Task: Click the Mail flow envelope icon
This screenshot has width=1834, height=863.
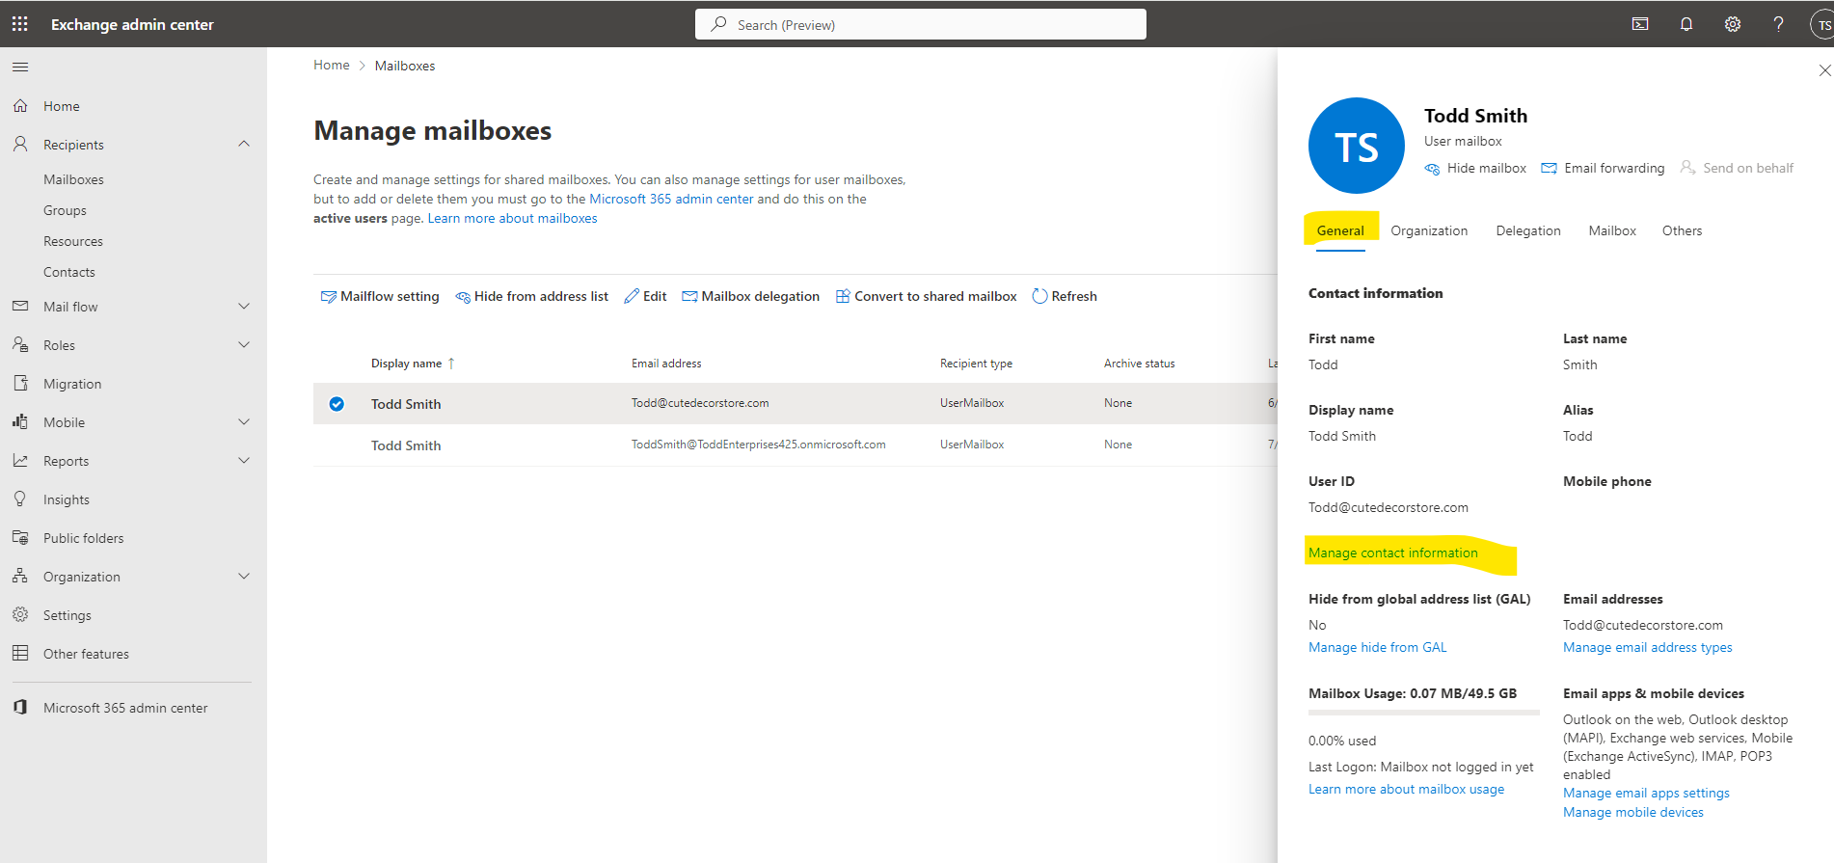Action: 20,307
